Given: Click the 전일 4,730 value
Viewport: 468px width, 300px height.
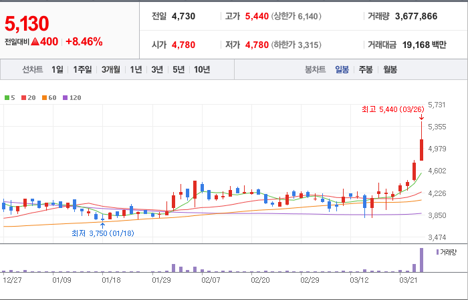Looking at the screenshot, I should (x=184, y=16).
